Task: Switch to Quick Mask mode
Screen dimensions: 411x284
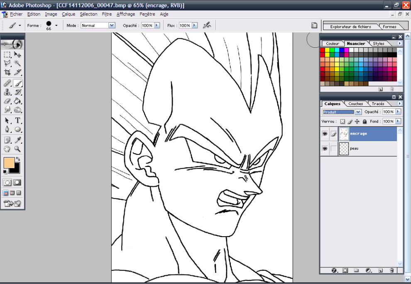Action: point(17,183)
